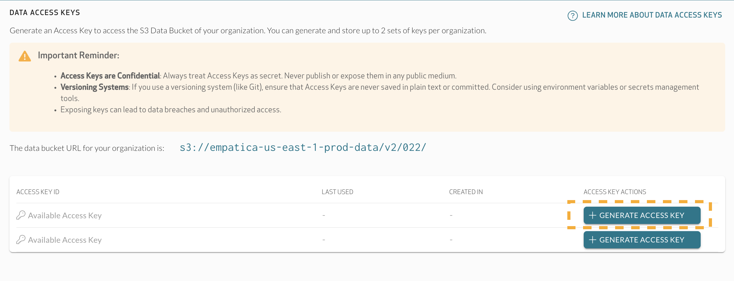This screenshot has width=734, height=281.
Task: Click the CREATED IN column header
Action: point(466,192)
